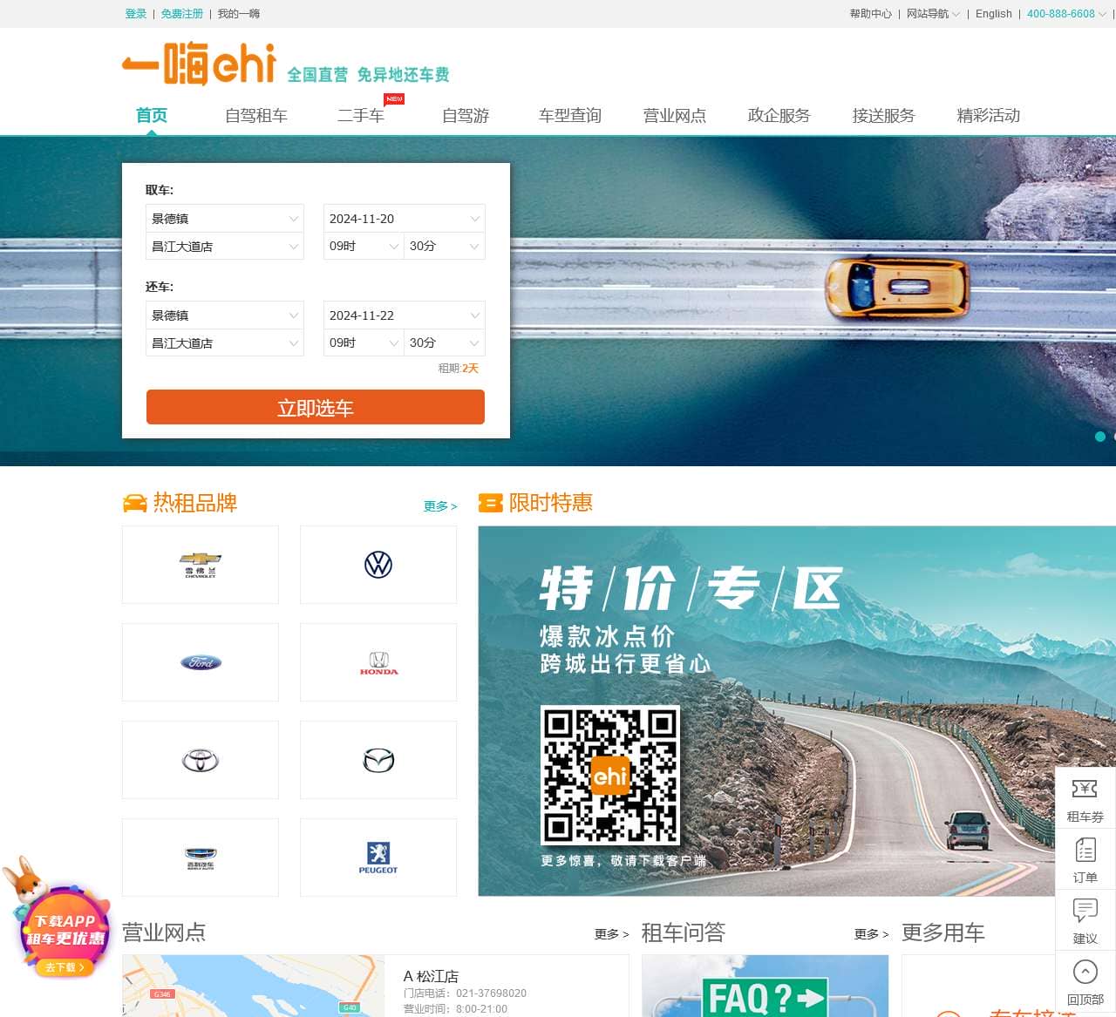Screen dimensions: 1116x1017
Task: Choose the Mazda brand logo
Action: point(378,760)
